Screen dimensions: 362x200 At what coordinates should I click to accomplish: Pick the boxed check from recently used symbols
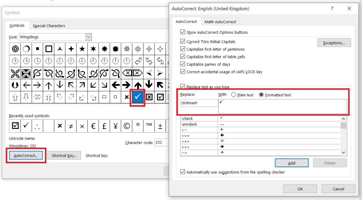pyautogui.click(x=15, y=126)
